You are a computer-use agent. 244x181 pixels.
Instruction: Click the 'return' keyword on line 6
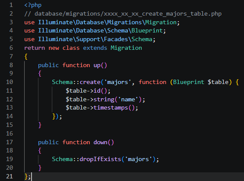click(x=35, y=48)
